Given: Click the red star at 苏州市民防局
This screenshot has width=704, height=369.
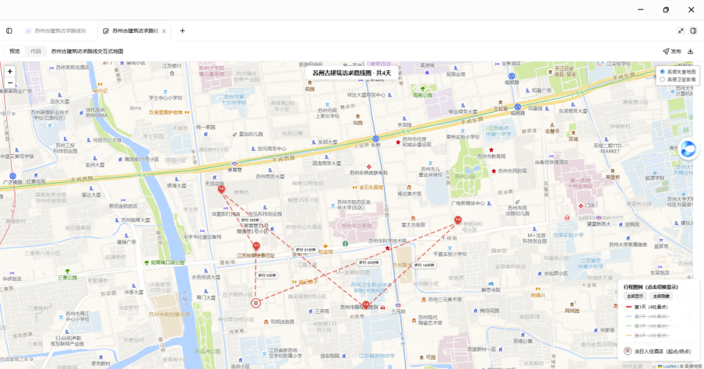Looking at the screenshot, I should (x=494, y=171).
